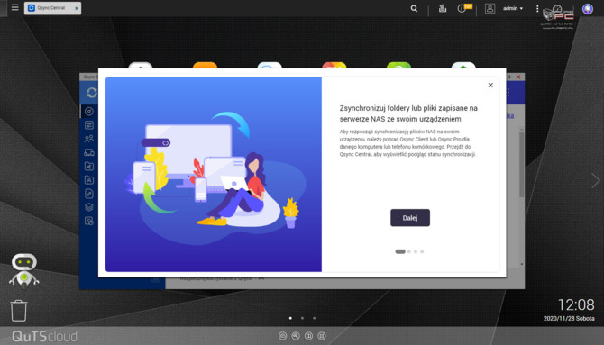The image size is (604, 345).
Task: Open the main hamburger menu
Action: point(14,7)
